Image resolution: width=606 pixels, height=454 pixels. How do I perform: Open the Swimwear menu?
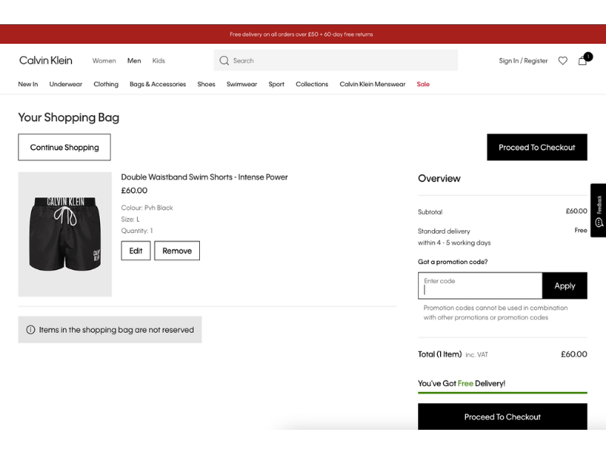point(242,84)
